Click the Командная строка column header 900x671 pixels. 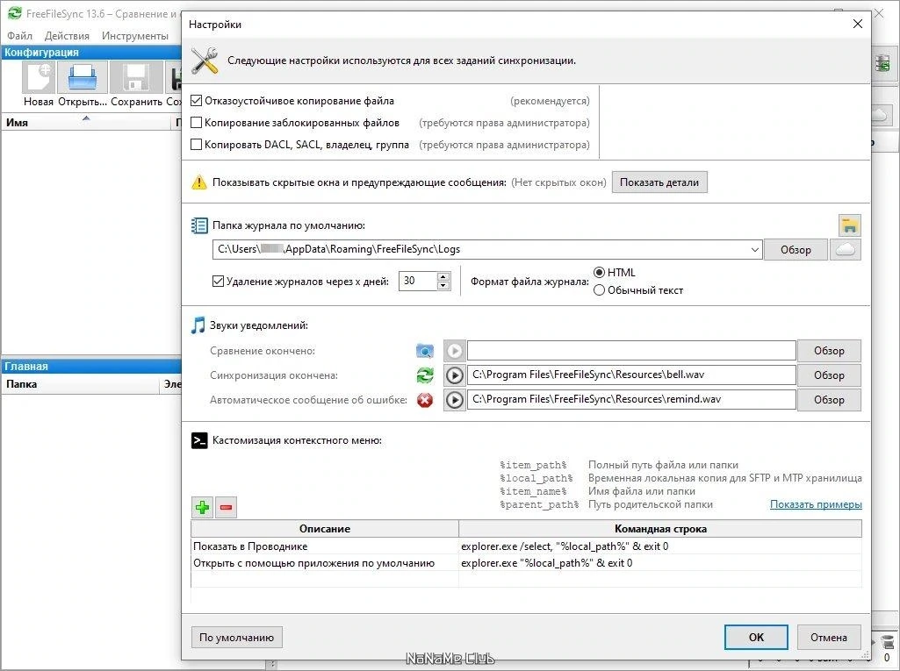click(x=660, y=528)
